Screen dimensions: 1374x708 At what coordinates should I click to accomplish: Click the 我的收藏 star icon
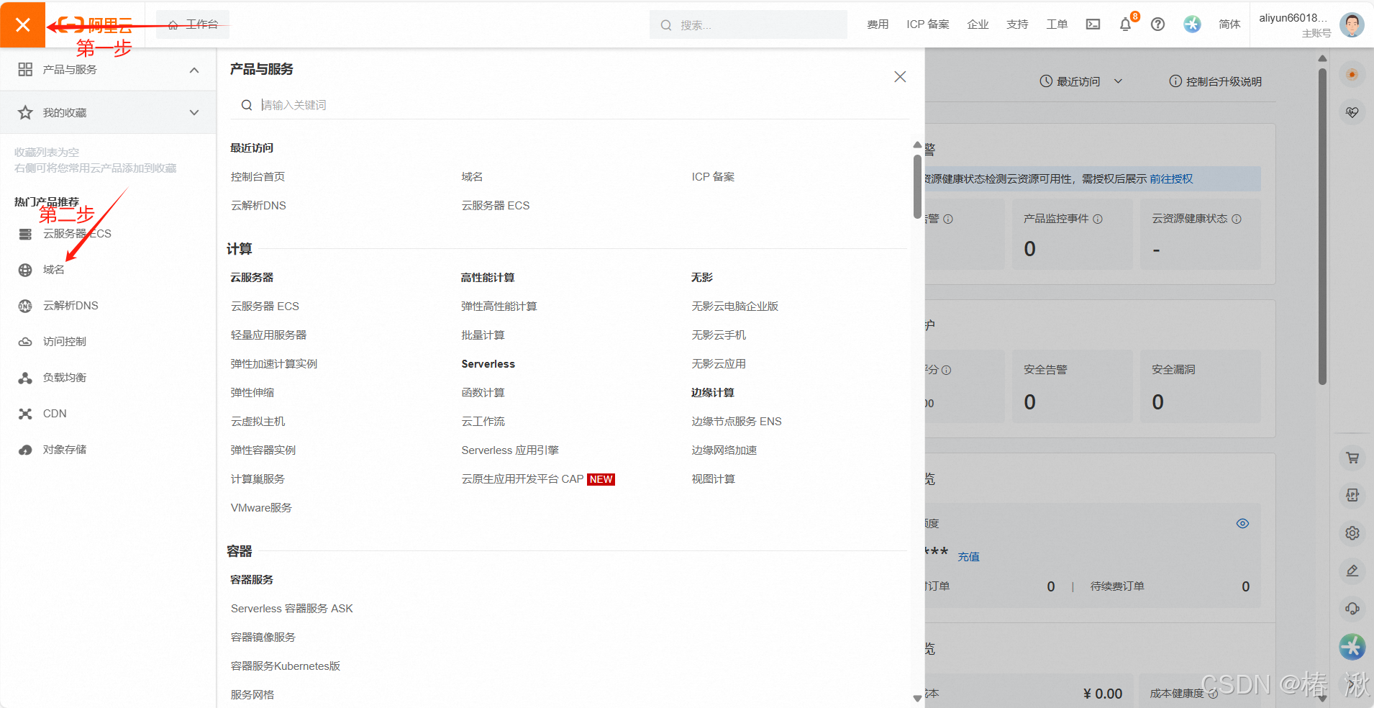25,112
